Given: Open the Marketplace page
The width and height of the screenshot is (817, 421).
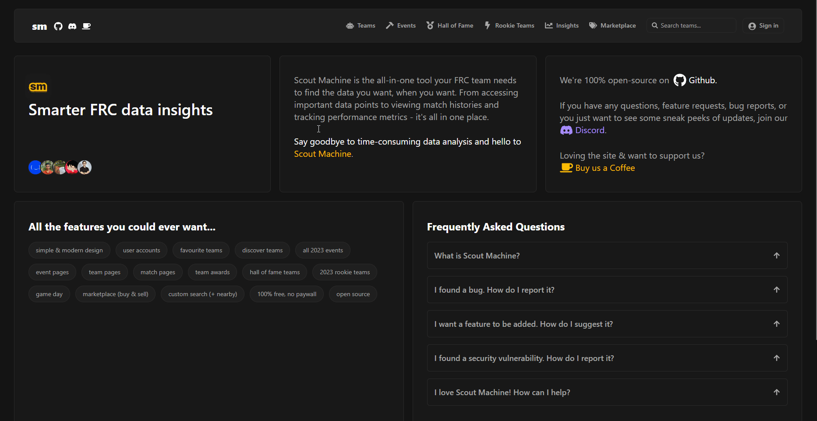Looking at the screenshot, I should pos(612,26).
